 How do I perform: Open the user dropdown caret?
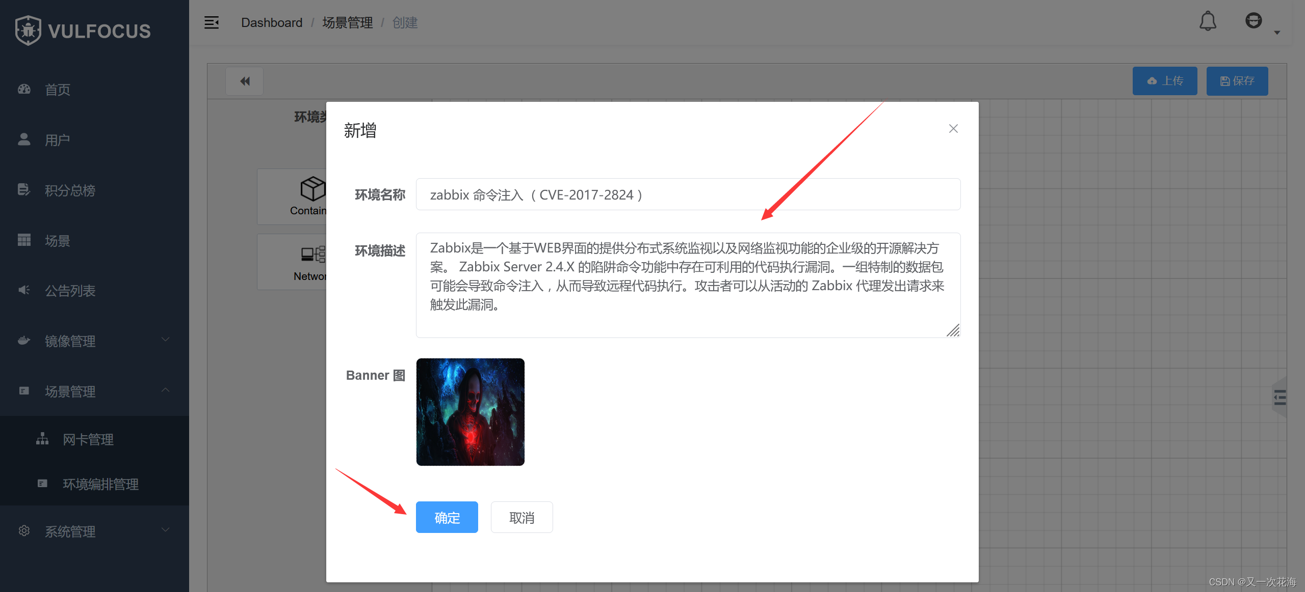1277,33
